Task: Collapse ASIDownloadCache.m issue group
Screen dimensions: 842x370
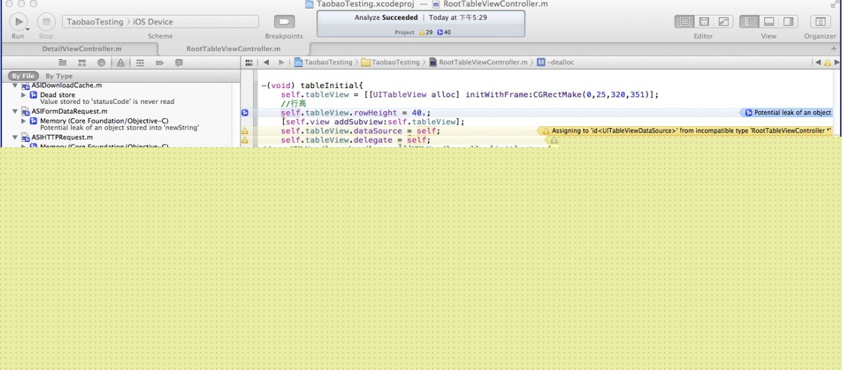Action: point(14,85)
